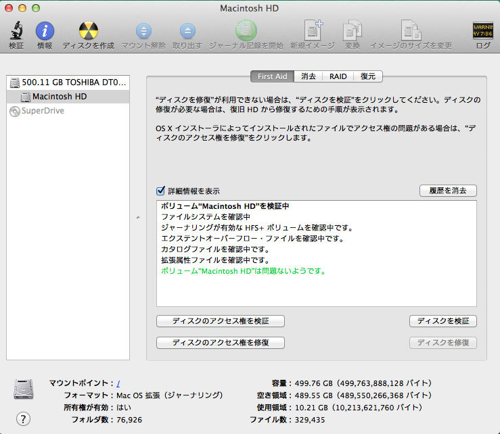
Task: Click the エクステントオーバーフロー・ファイル log line
Action: point(252,239)
